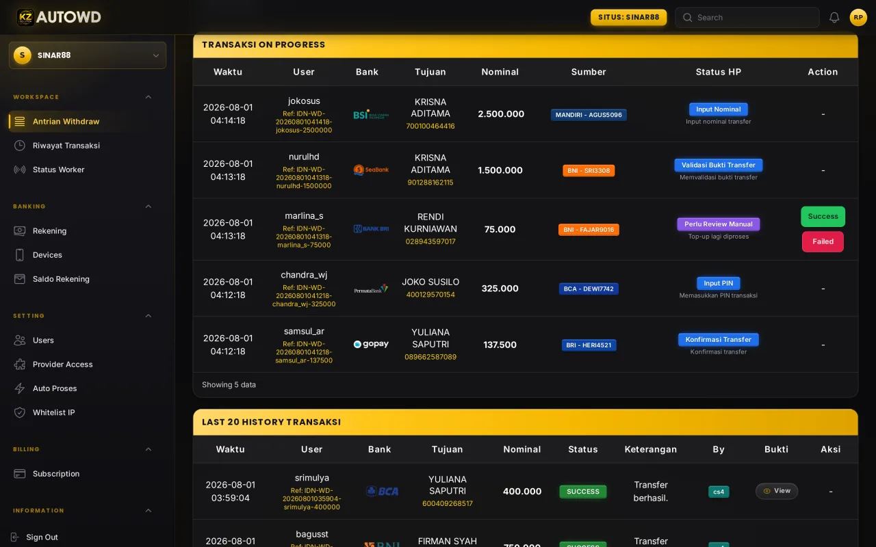Collapse the Setting section
The image size is (876, 547).
point(149,316)
